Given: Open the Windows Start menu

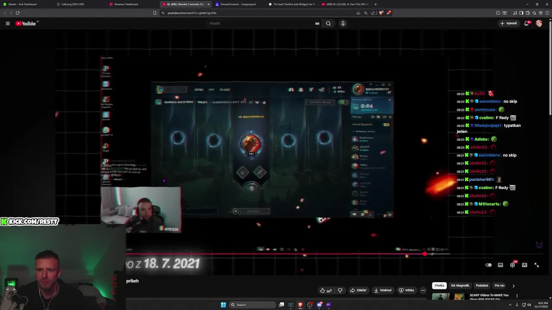Looking at the screenshot, I should [x=223, y=305].
